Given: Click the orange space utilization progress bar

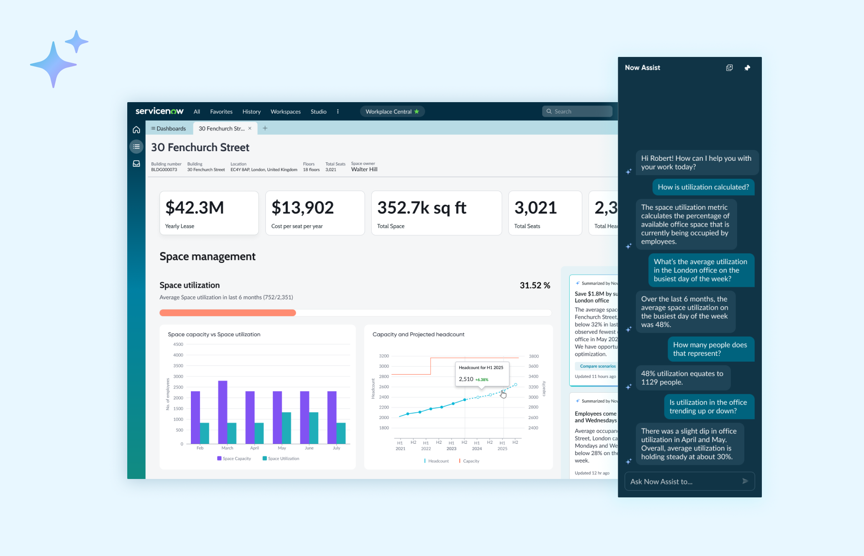Looking at the screenshot, I should tap(227, 312).
